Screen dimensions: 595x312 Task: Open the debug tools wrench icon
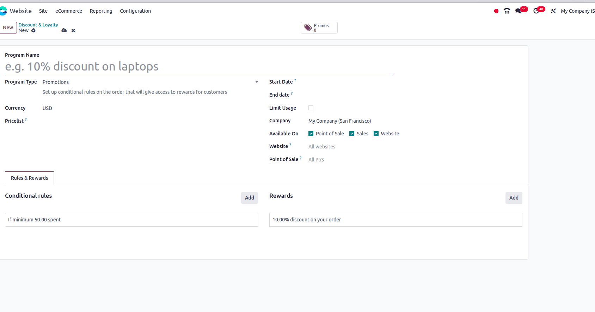553,11
